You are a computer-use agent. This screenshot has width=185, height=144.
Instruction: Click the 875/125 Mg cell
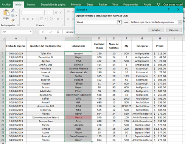tap(126, 106)
